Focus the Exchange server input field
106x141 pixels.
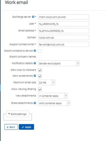click(64, 17)
